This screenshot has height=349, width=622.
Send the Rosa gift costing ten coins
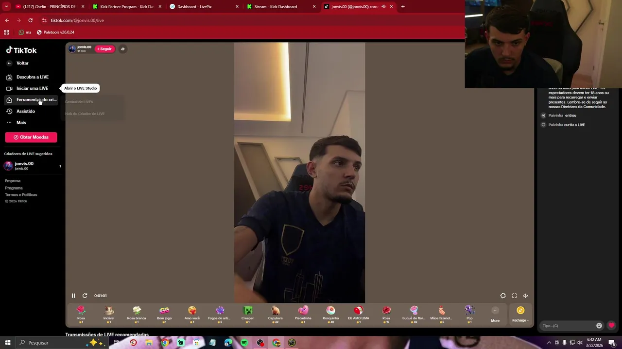pos(386,315)
